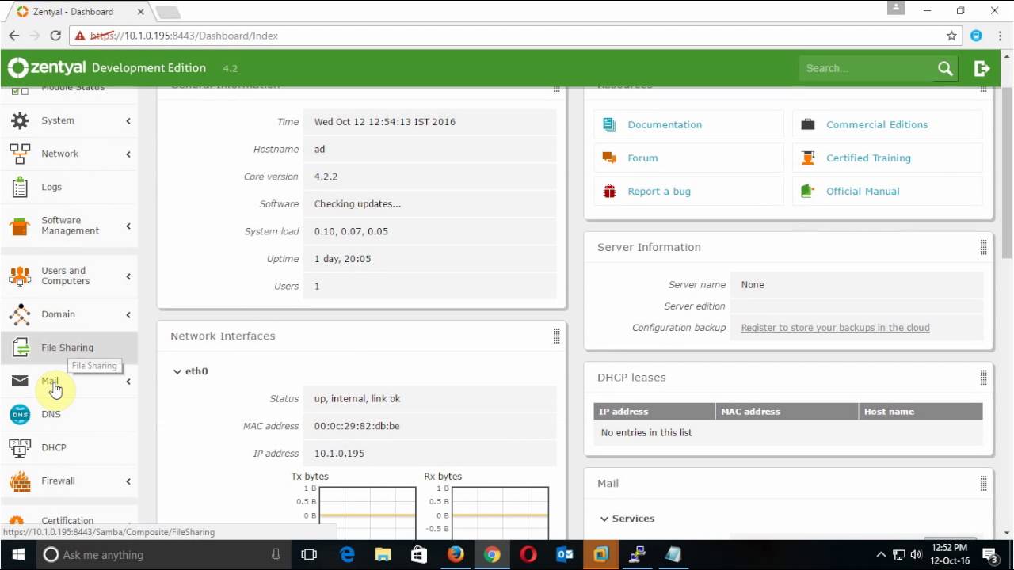Image resolution: width=1014 pixels, height=570 pixels.
Task: Open the System menu gear icon
Action: [20, 120]
